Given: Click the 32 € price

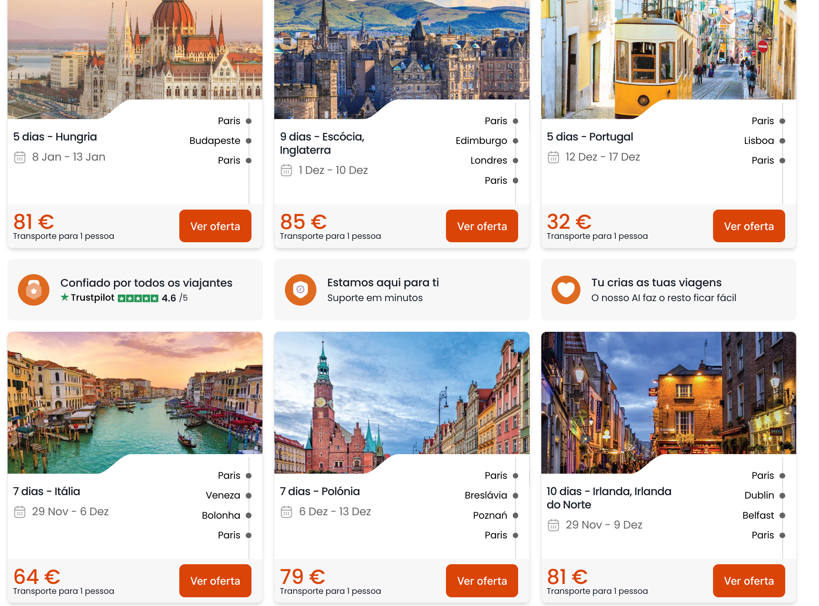Looking at the screenshot, I should 569,222.
